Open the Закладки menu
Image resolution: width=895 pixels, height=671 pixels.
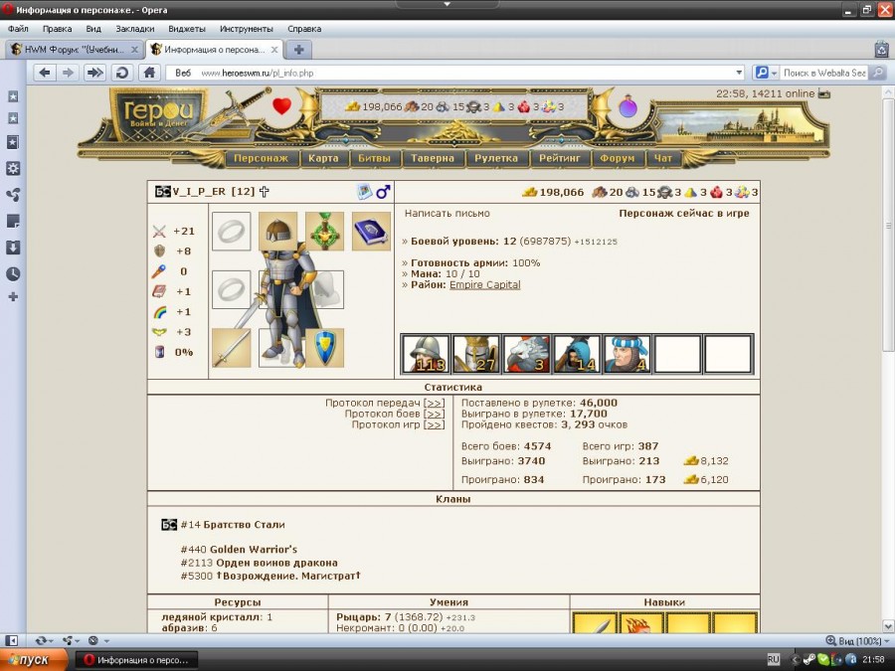tap(134, 29)
